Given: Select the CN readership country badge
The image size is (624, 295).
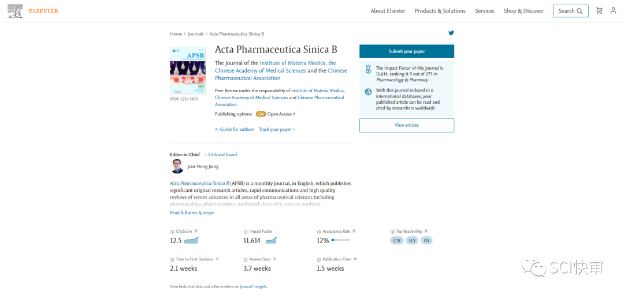Looking at the screenshot, I should (397, 241).
